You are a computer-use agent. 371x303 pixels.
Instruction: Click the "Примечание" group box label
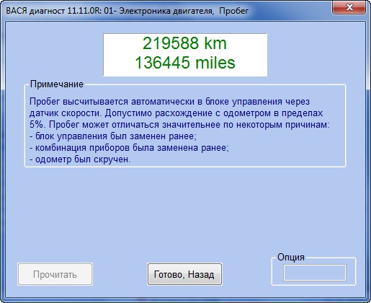[x=57, y=84]
